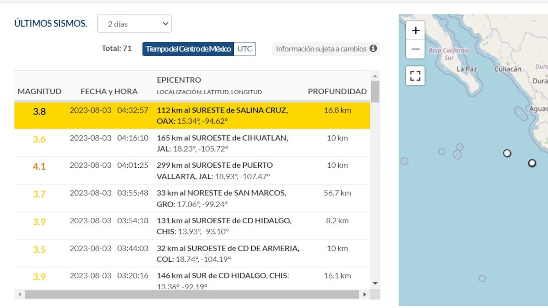The height and width of the screenshot is (308, 548).
Task: Click the right arrow of the horizontal scrollbar
Action: click(x=364, y=294)
